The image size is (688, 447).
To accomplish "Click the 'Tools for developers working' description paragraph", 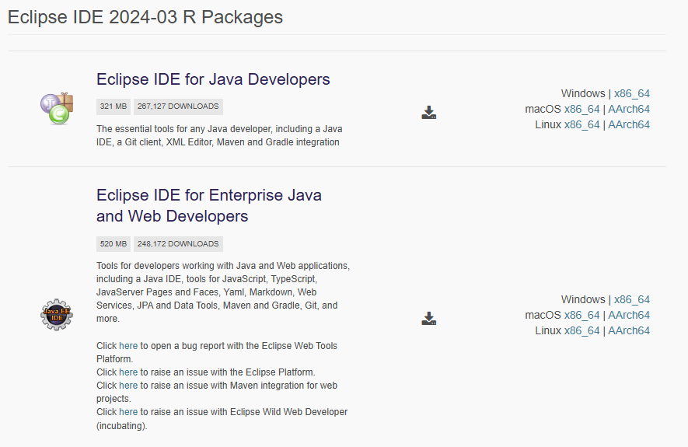I will pos(223,292).
